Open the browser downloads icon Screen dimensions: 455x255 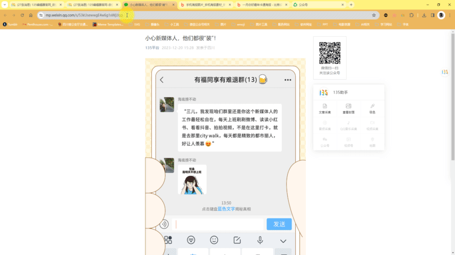[x=424, y=15]
